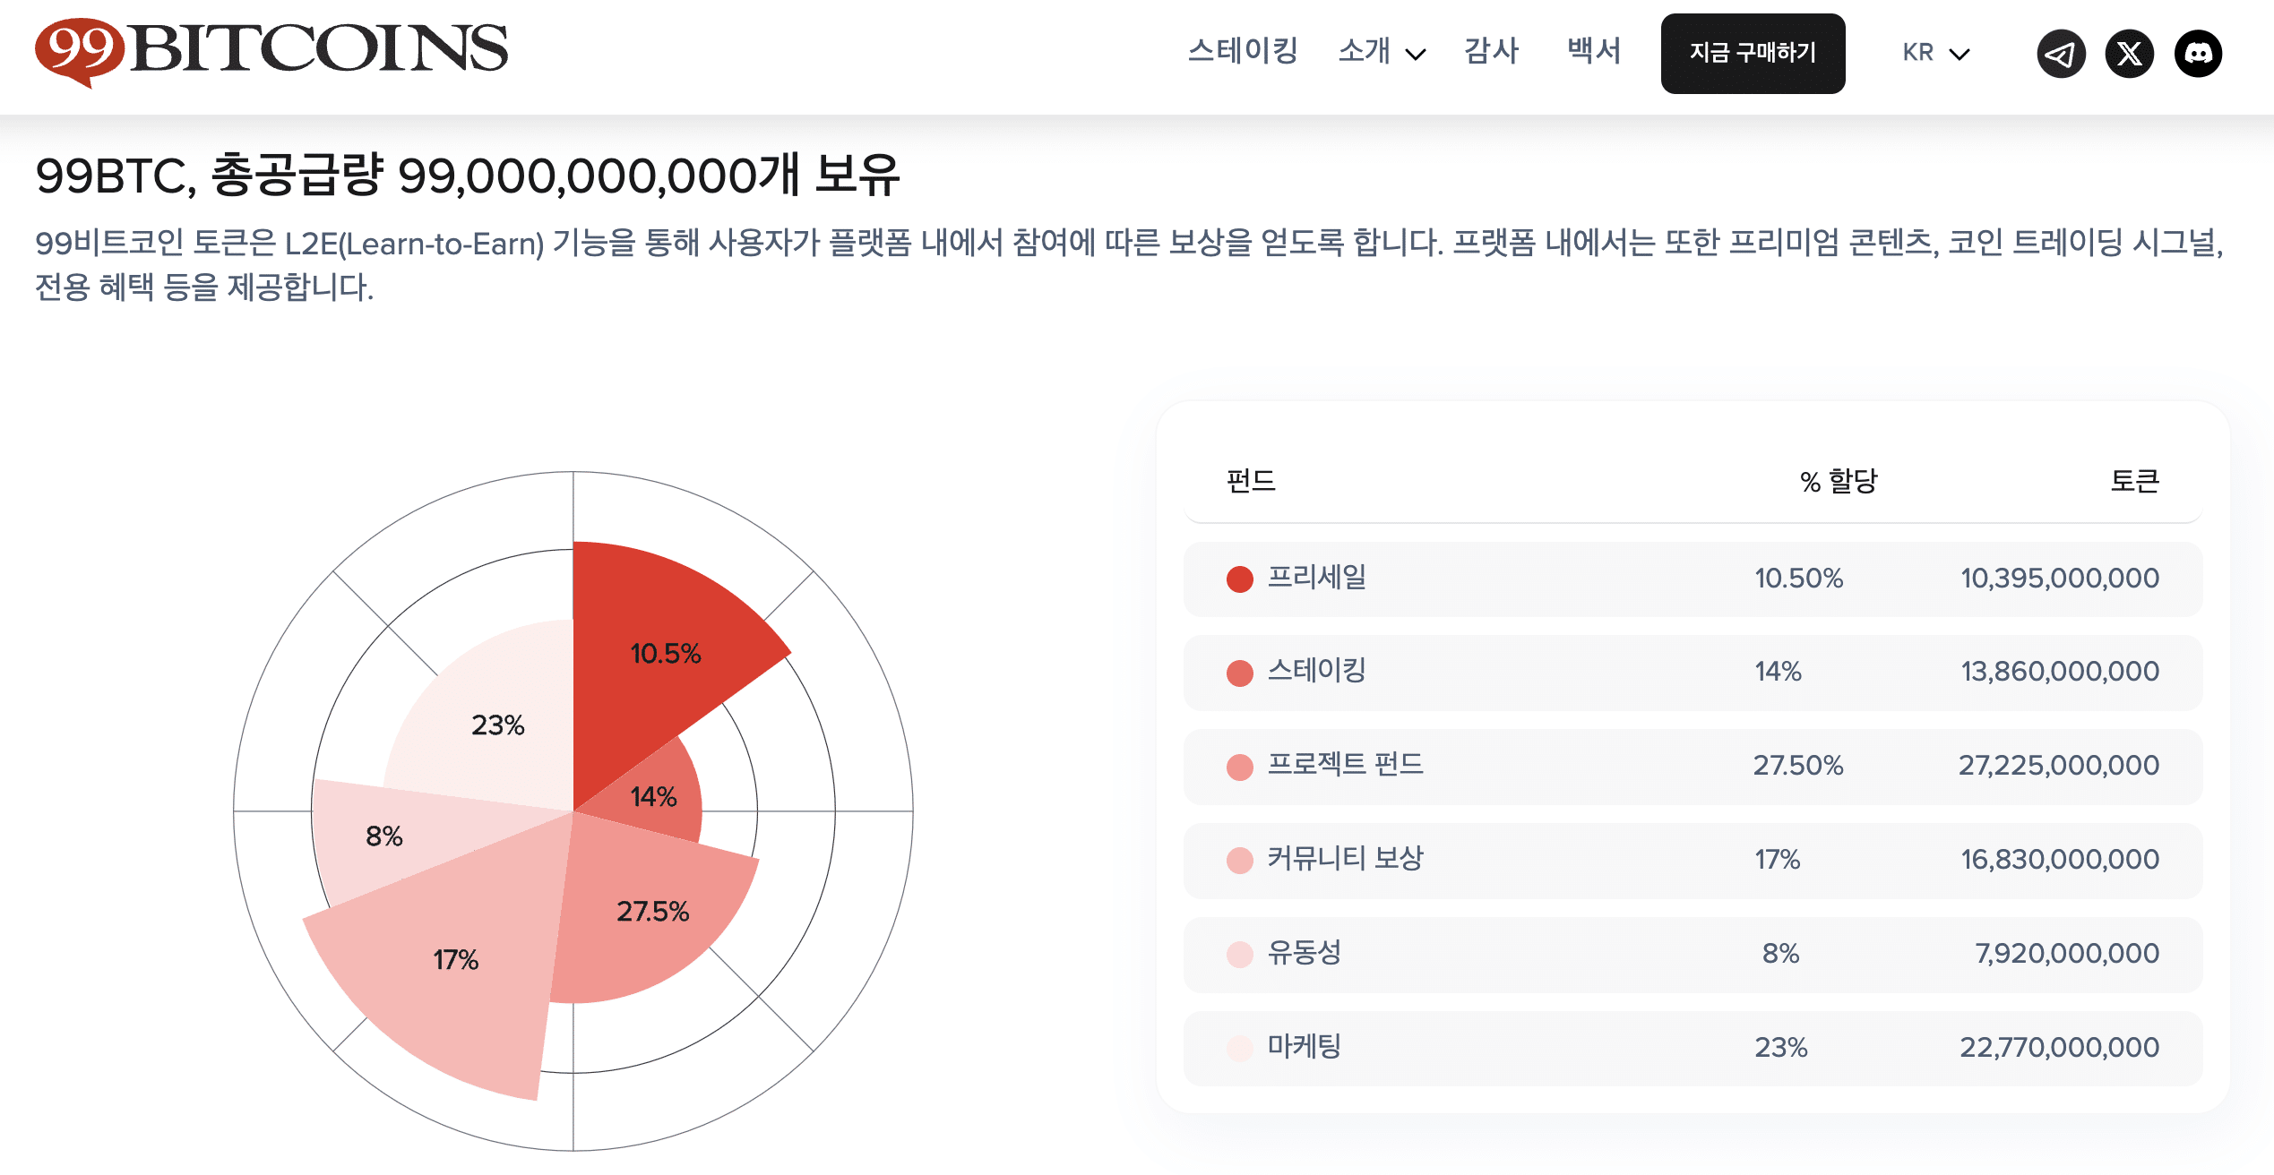Click the 프로젝트 펀드 row label
The image size is (2274, 1175).
[x=1345, y=765]
